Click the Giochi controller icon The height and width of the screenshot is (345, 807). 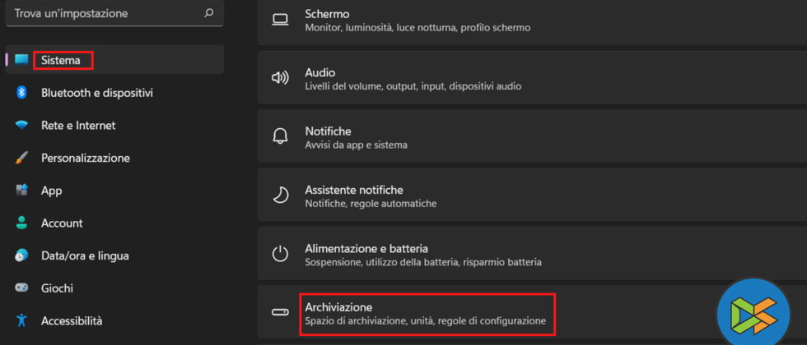tap(22, 288)
